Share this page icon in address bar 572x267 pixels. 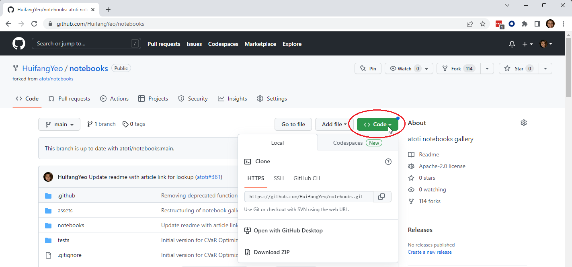click(x=470, y=24)
